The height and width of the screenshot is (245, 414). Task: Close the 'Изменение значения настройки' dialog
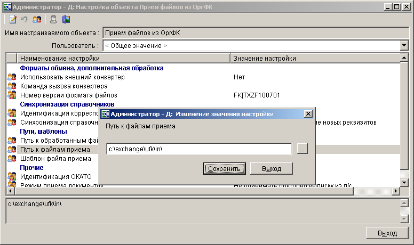[x=308, y=114]
